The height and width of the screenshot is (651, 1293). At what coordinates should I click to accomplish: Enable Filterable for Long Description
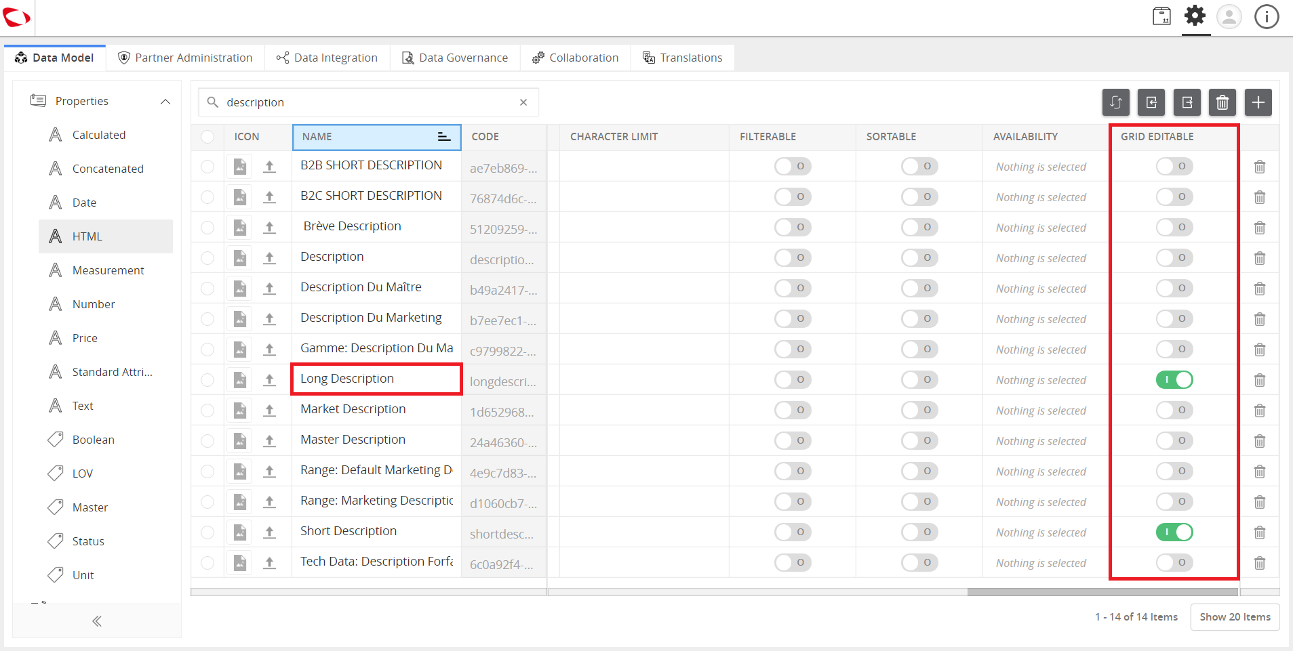click(793, 379)
